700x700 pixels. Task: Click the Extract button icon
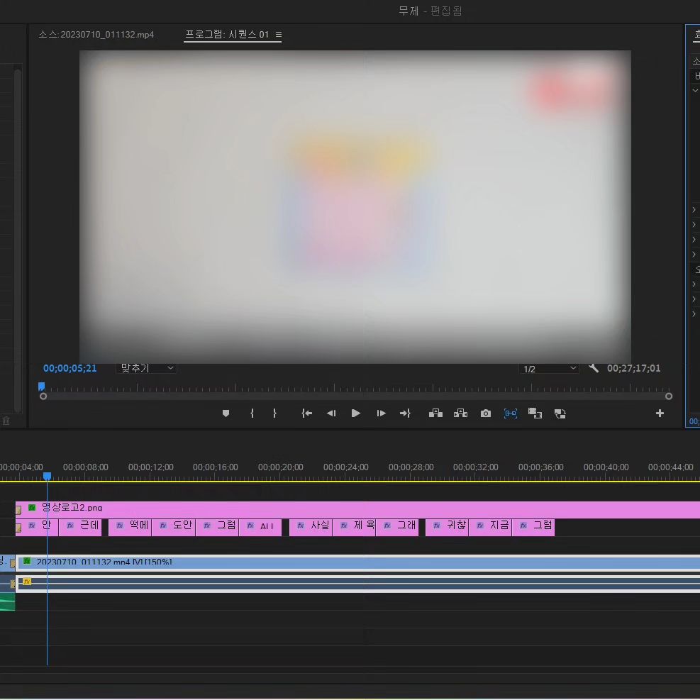461,413
